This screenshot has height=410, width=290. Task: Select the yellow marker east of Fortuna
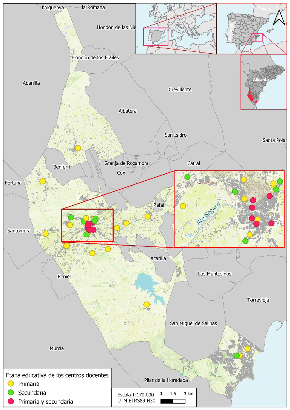click(43, 181)
